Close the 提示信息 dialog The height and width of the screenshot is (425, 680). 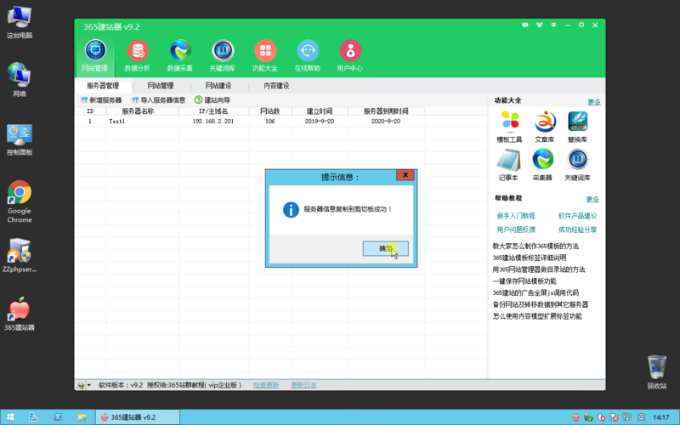[405, 175]
